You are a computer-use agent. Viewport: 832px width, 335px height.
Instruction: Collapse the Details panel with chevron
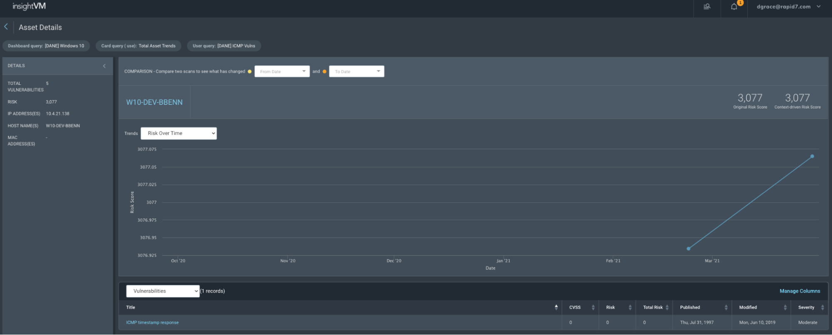coord(104,66)
